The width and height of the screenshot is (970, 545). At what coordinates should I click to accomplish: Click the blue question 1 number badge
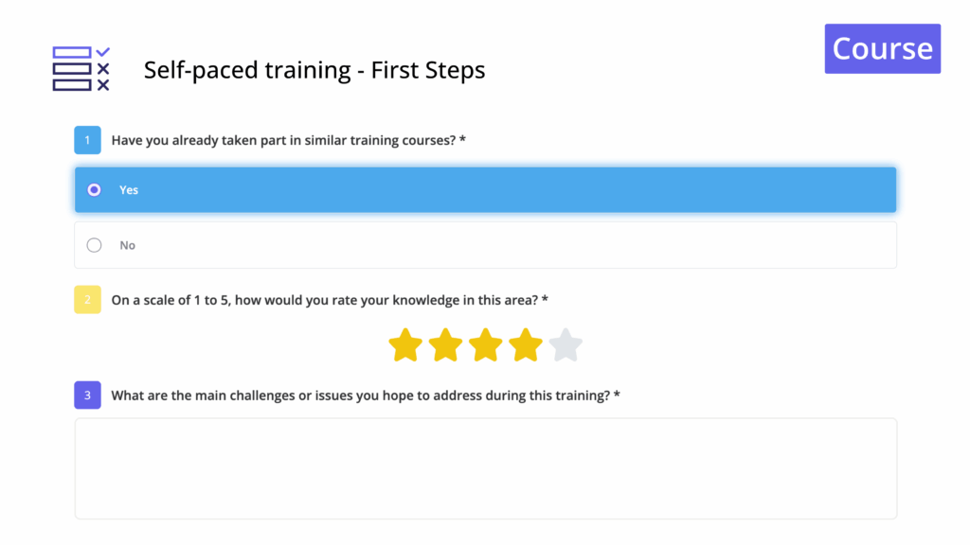(x=87, y=140)
